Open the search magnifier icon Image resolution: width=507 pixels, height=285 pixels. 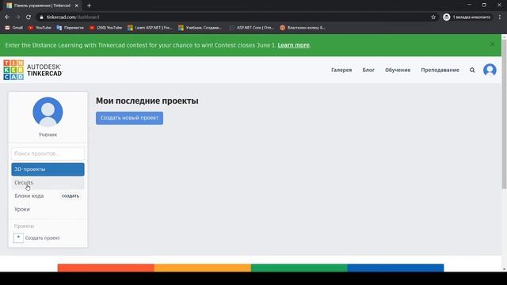[472, 70]
